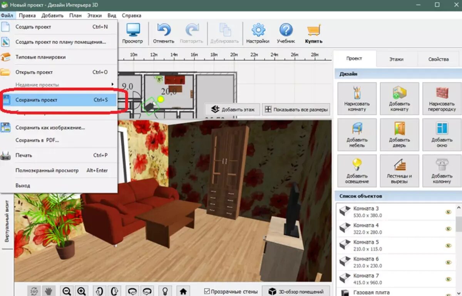The height and width of the screenshot is (296, 462).
Task: Choose Открыть проект menu entry
Action: [x=59, y=72]
